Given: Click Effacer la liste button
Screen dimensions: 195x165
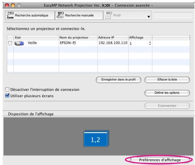Looking at the screenshot, I should (x=167, y=80).
